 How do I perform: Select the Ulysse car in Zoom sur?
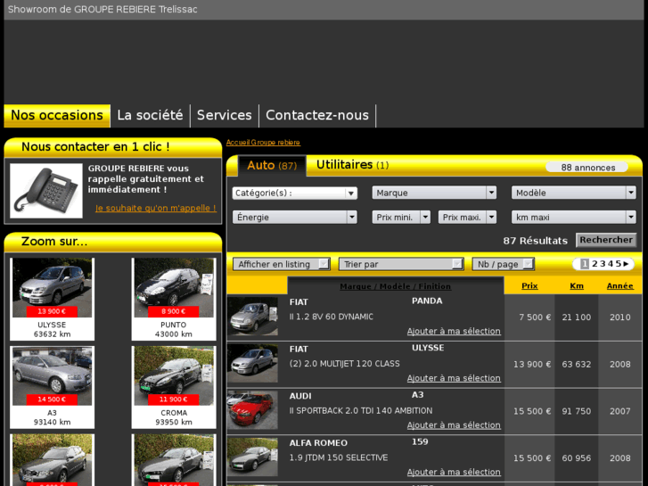click(51, 288)
